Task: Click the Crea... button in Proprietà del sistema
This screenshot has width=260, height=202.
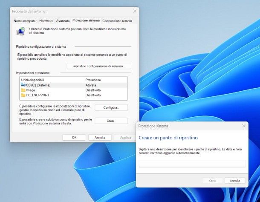Action: (x=111, y=121)
